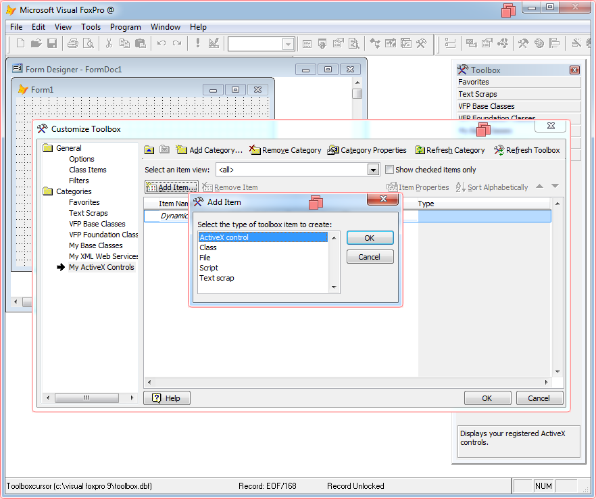Open Category Properties

(367, 150)
